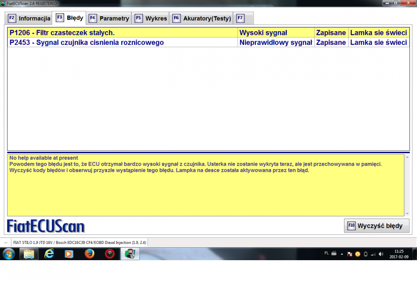The width and height of the screenshot is (417, 281).
Task: Open Windows Media Player from taskbar
Action: click(x=69, y=254)
